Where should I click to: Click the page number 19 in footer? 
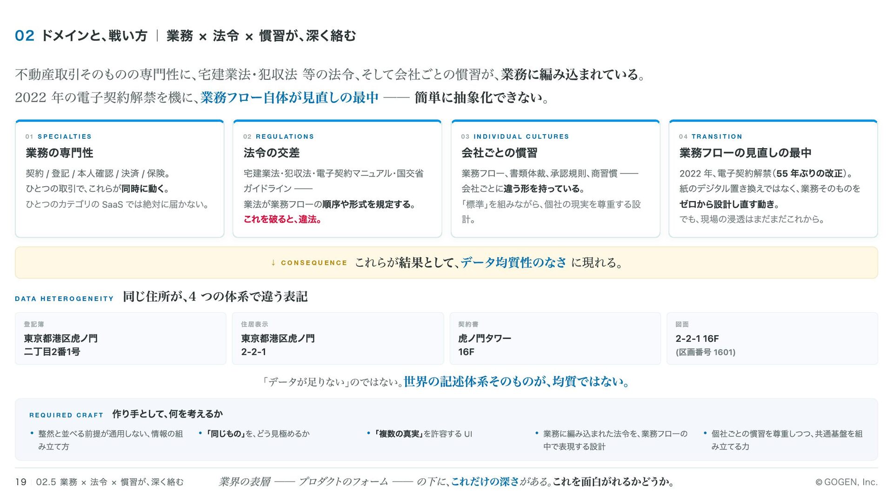click(20, 482)
